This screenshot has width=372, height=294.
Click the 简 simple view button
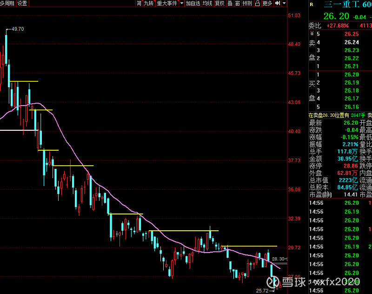coord(139,3)
